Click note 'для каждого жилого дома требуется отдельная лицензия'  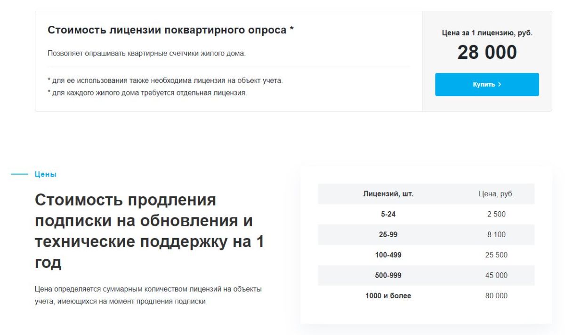point(147,93)
